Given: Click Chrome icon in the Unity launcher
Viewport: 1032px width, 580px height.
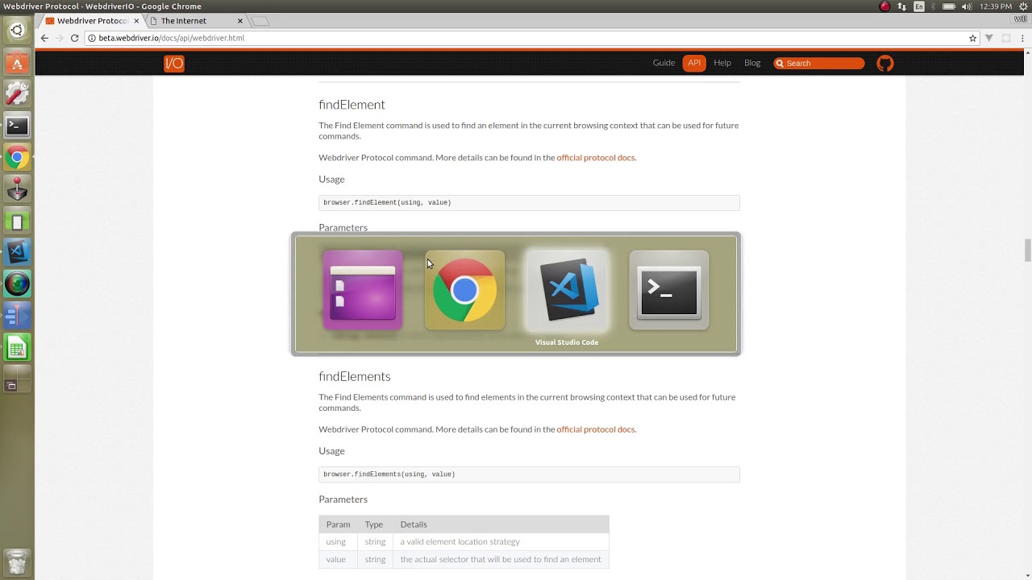Looking at the screenshot, I should click(17, 158).
